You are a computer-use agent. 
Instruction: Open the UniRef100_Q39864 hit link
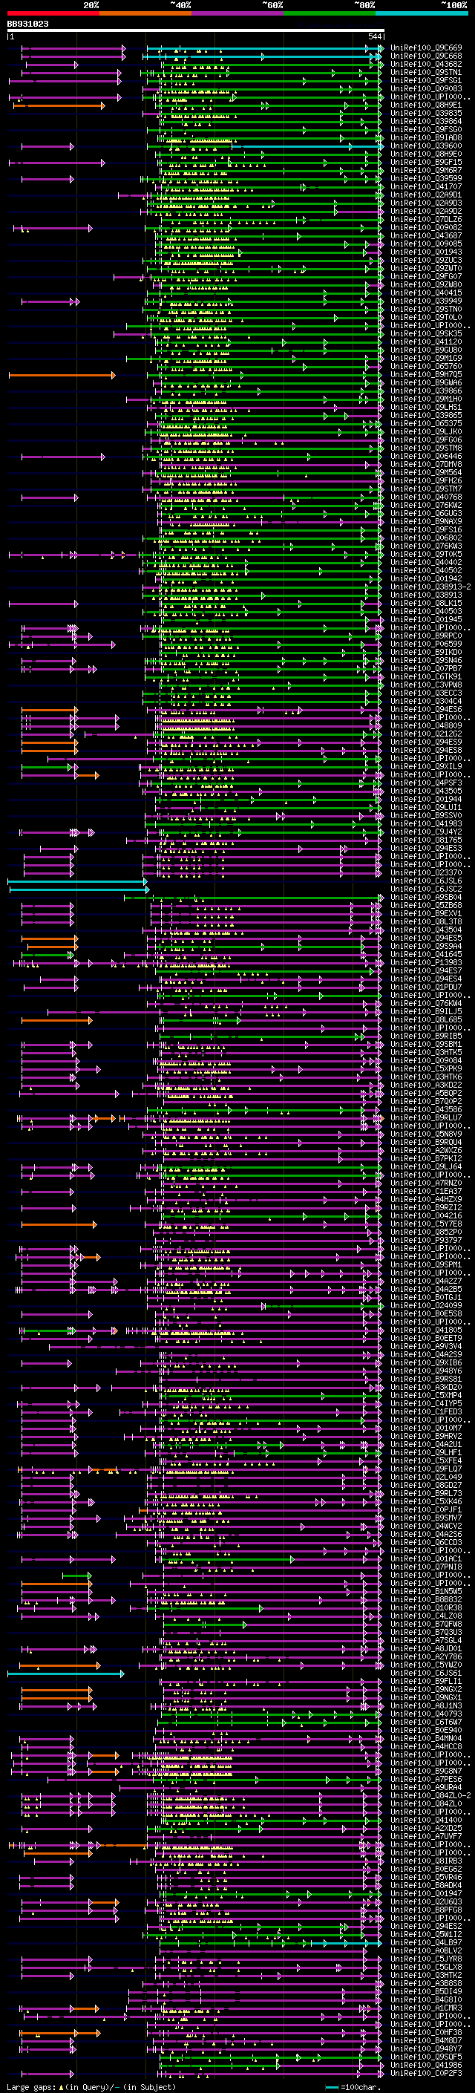(x=425, y=121)
